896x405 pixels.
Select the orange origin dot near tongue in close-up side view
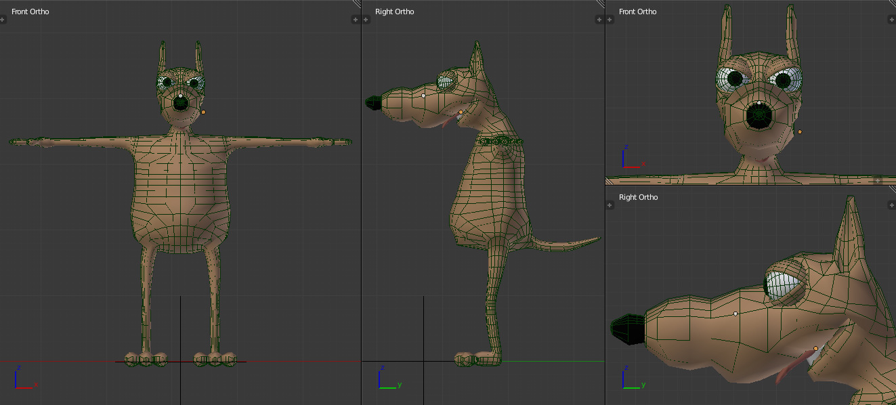(x=815, y=349)
